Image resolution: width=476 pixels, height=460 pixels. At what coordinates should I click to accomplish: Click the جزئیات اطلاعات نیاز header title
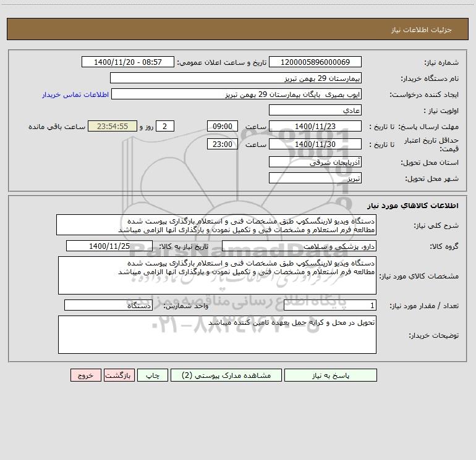click(422, 30)
